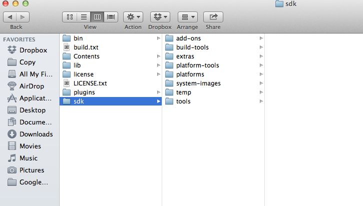Click the selected sdk folder row
This screenshot has width=363, height=206.
coord(111,101)
